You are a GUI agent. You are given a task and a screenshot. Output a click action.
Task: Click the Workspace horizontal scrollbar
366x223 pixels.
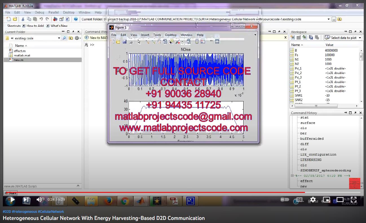(316, 106)
